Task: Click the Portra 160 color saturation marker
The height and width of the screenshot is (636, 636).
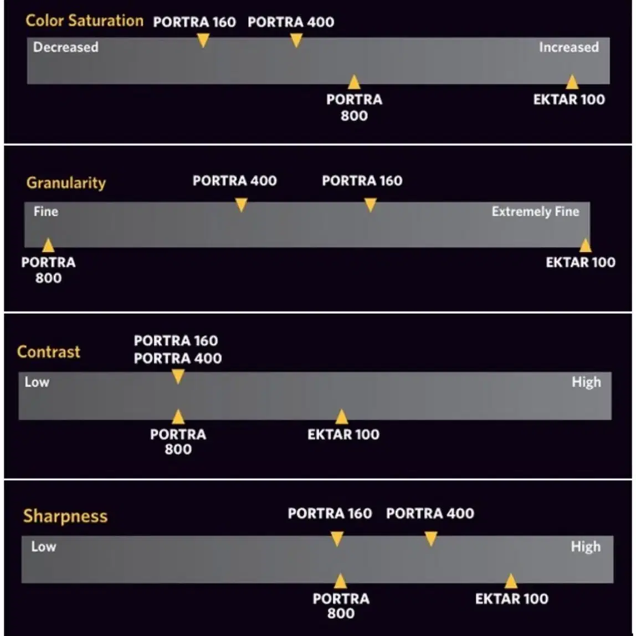Action: 203,40
